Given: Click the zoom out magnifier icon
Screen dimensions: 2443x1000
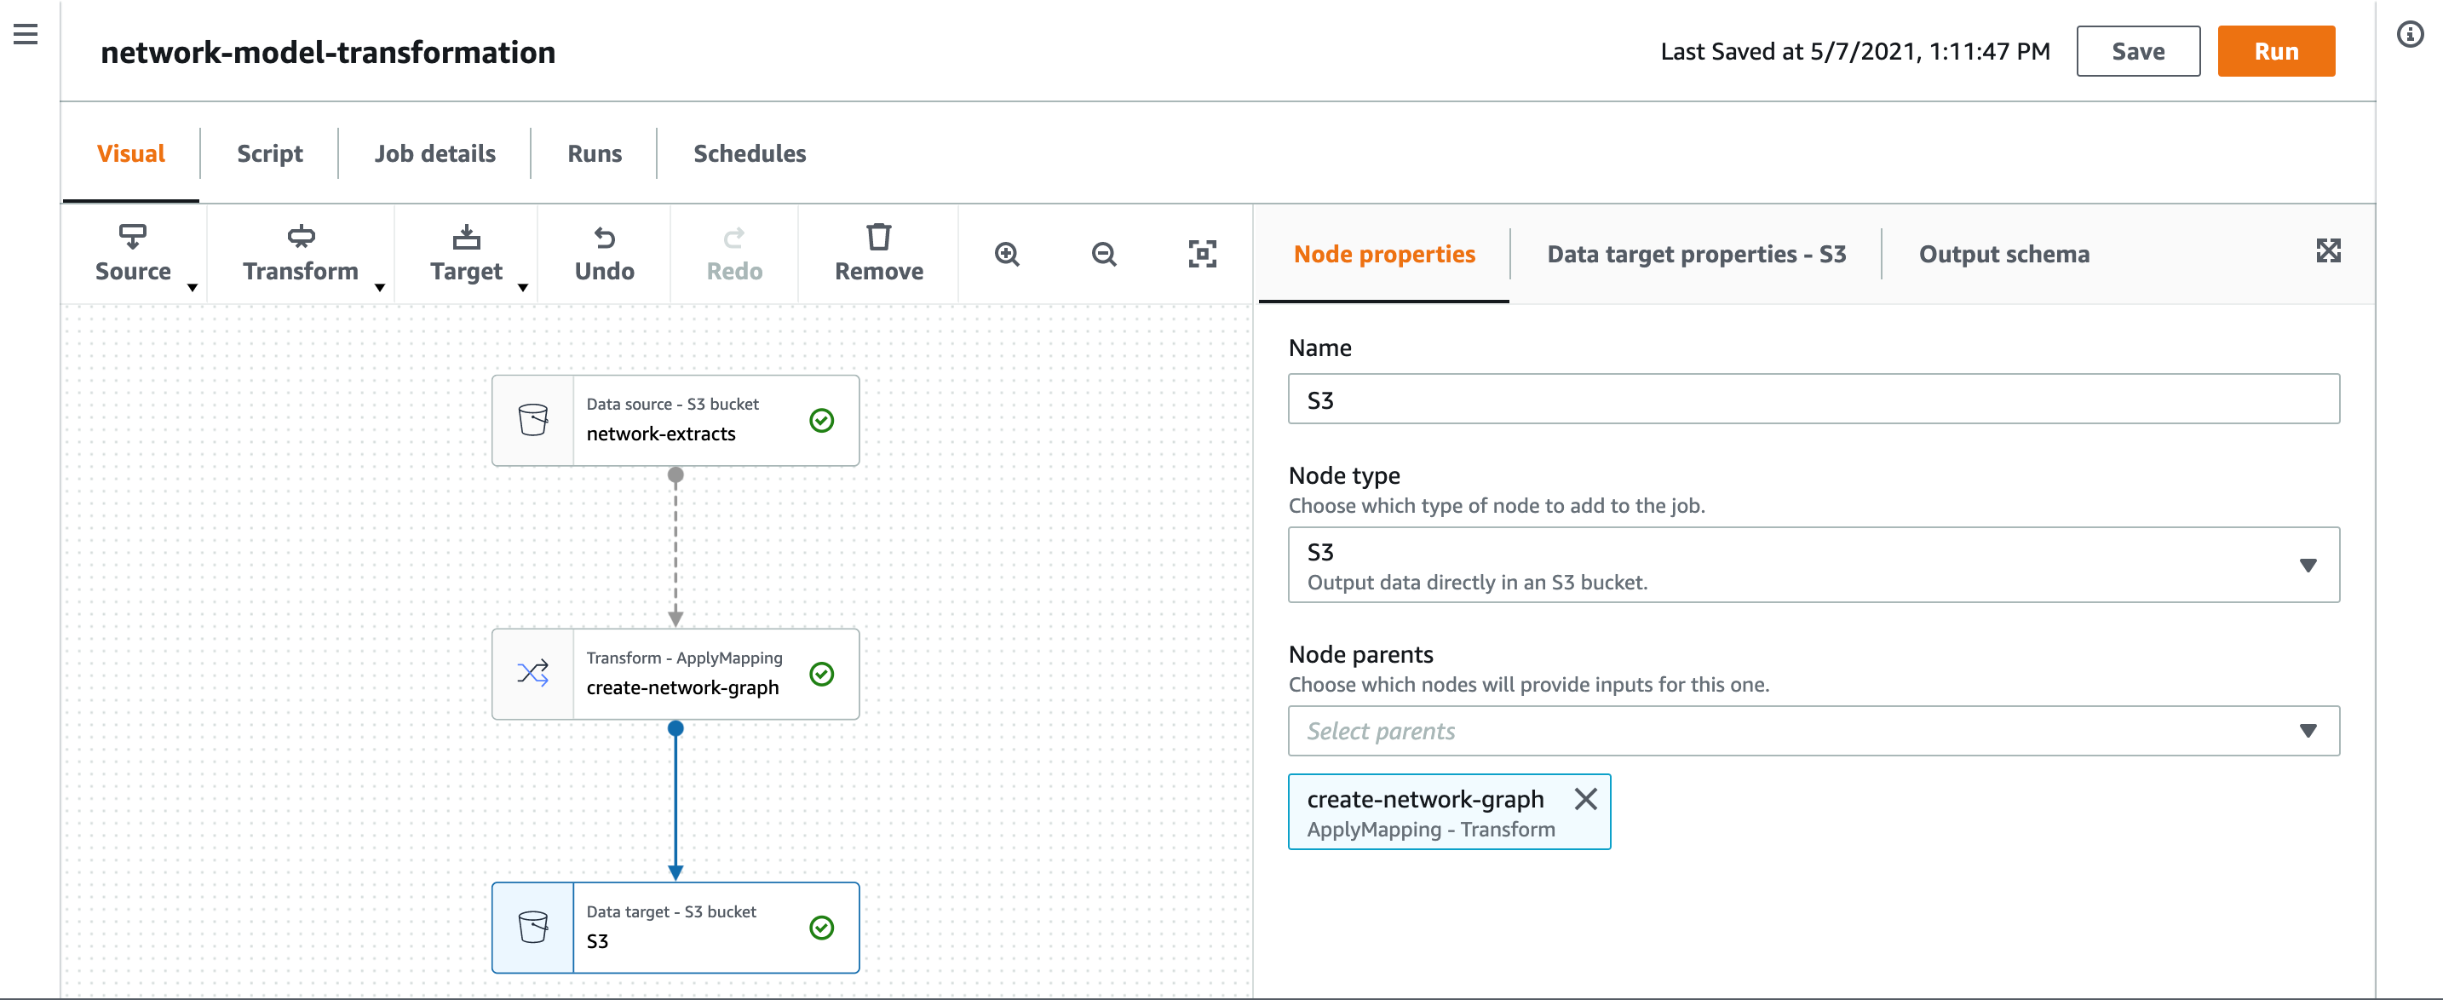Looking at the screenshot, I should click(1103, 255).
